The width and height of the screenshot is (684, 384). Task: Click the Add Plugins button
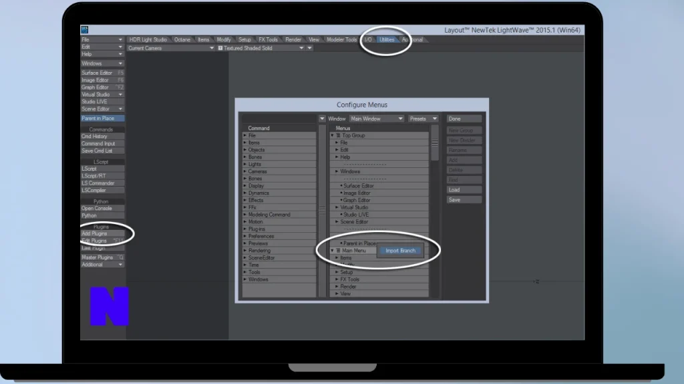pos(102,234)
